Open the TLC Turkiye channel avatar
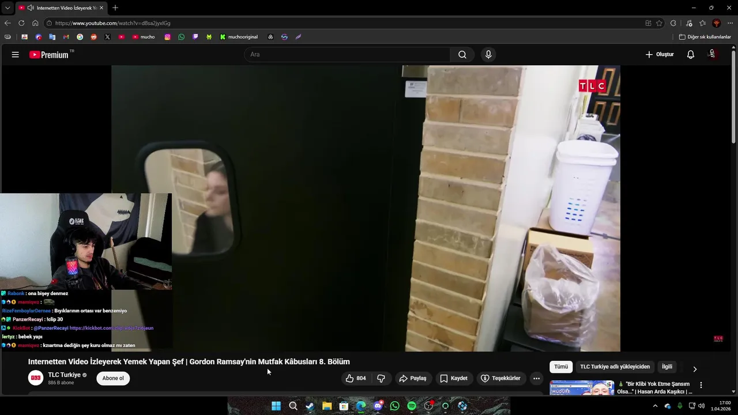 click(36, 378)
